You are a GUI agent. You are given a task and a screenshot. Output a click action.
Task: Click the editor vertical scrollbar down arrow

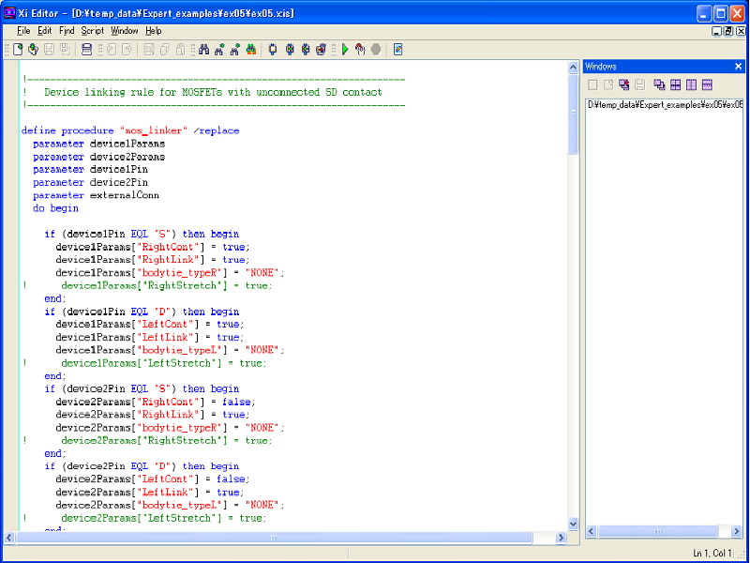click(574, 525)
